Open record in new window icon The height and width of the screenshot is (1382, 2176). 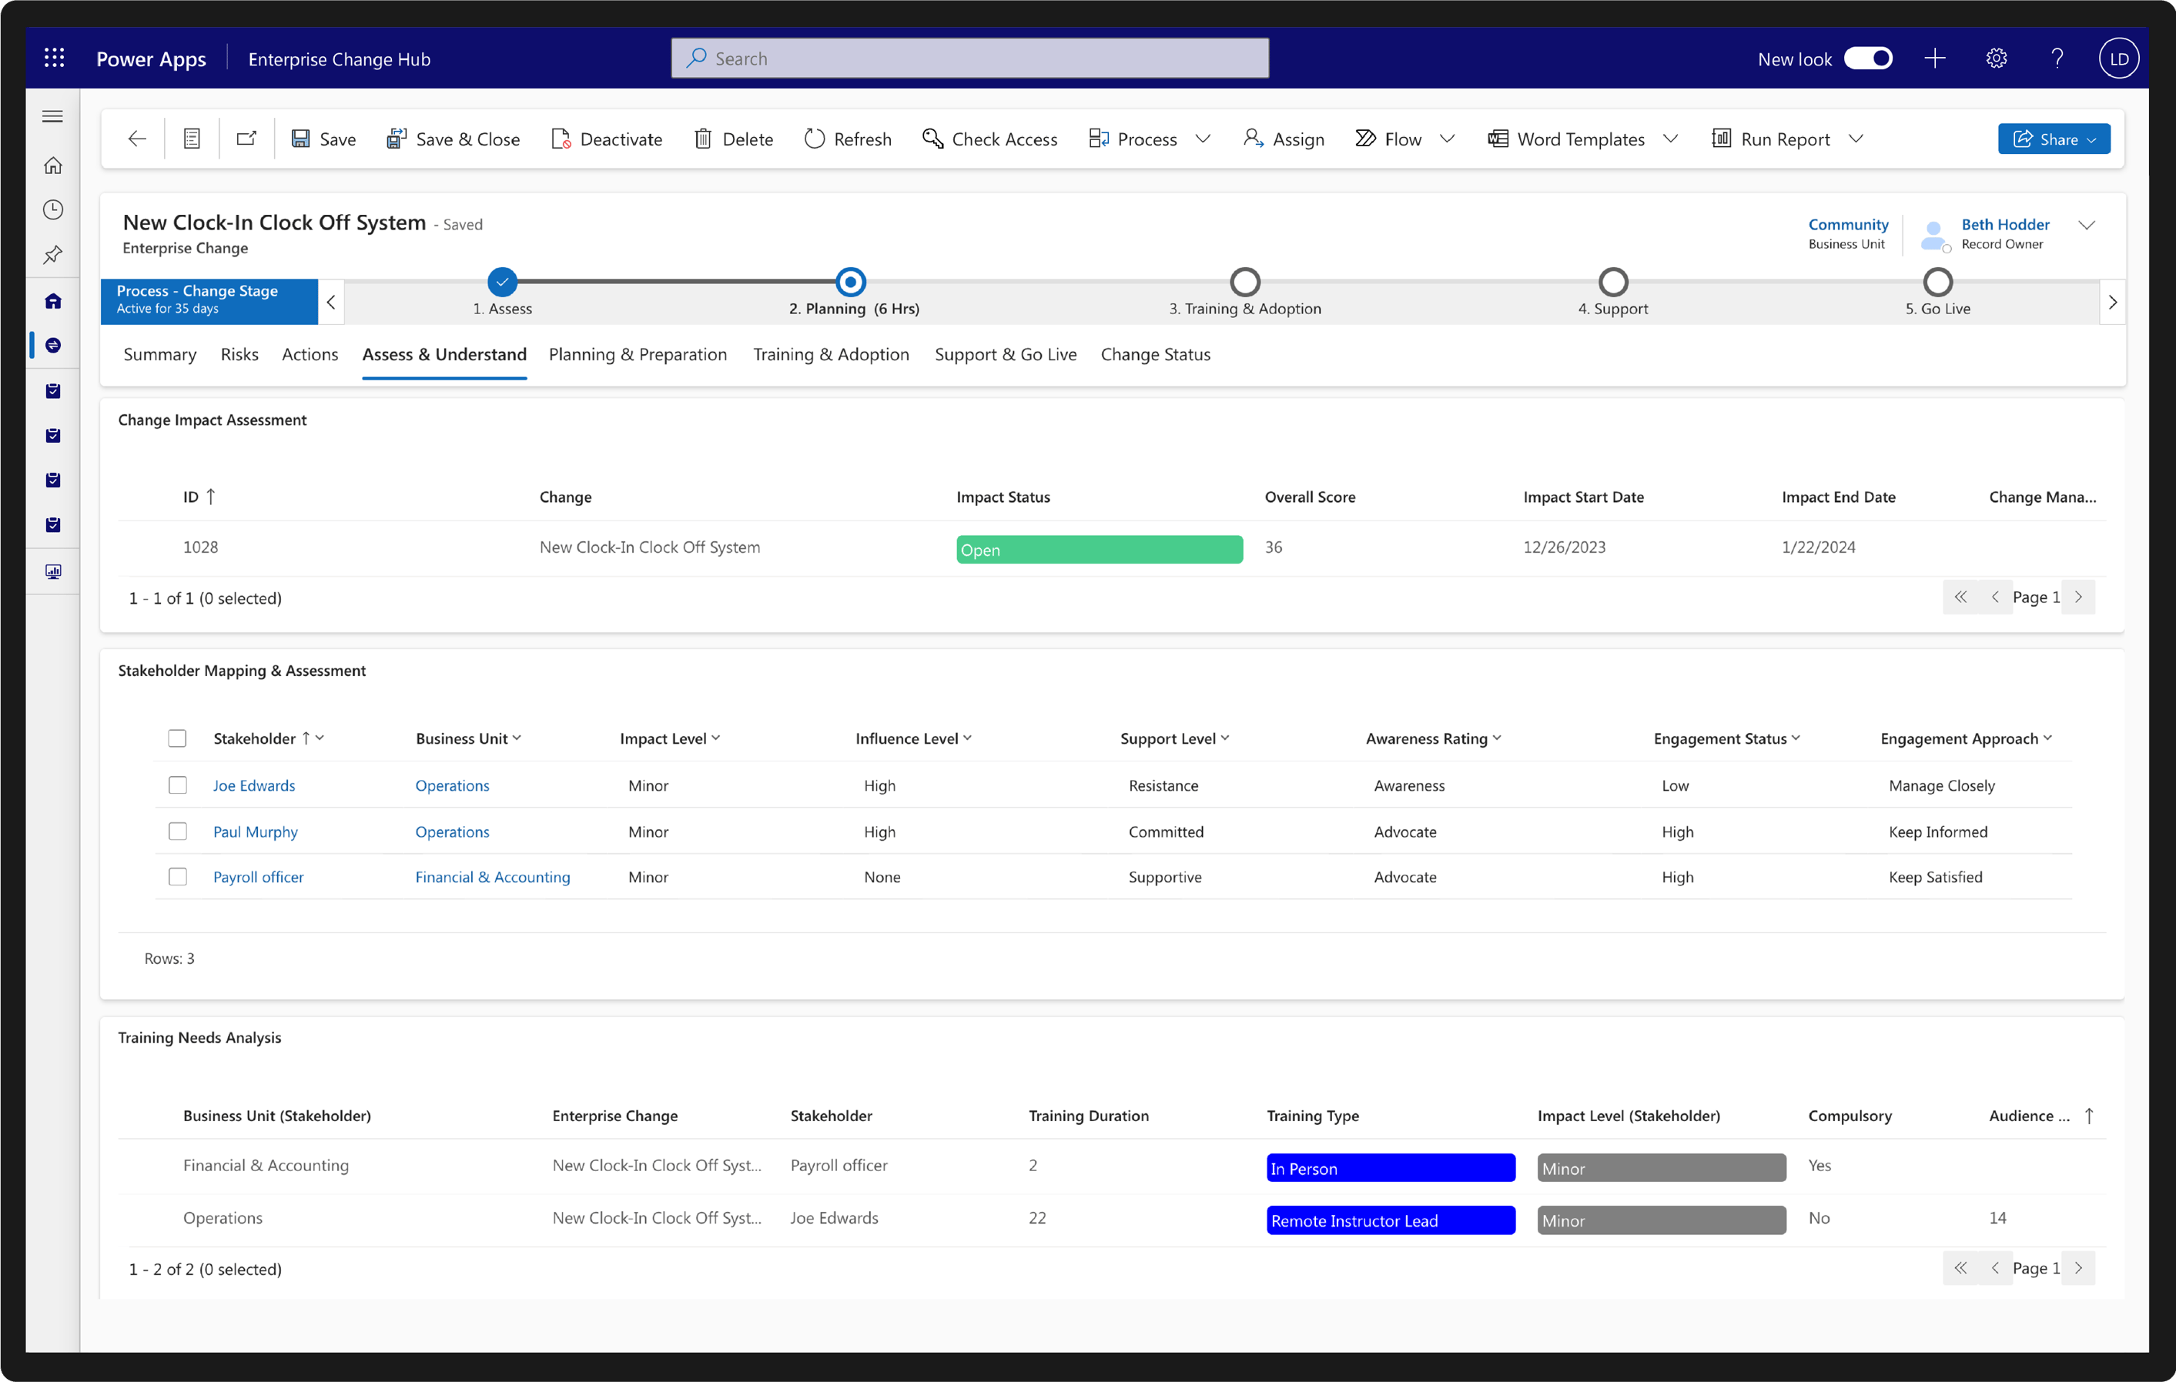(x=246, y=139)
